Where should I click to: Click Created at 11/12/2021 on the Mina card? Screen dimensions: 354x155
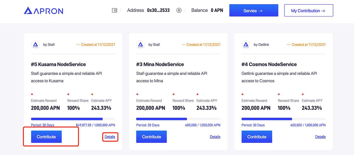(x=203, y=45)
